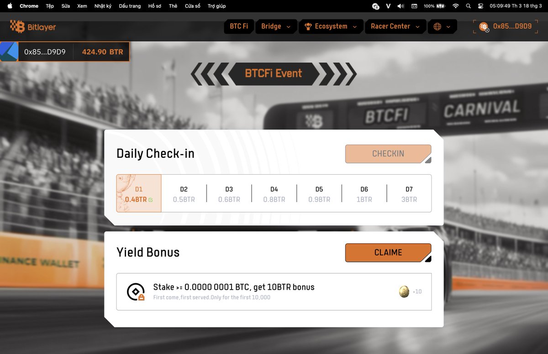Select the D4 0.8BTR check-in day
The height and width of the screenshot is (354, 548).
click(x=274, y=194)
